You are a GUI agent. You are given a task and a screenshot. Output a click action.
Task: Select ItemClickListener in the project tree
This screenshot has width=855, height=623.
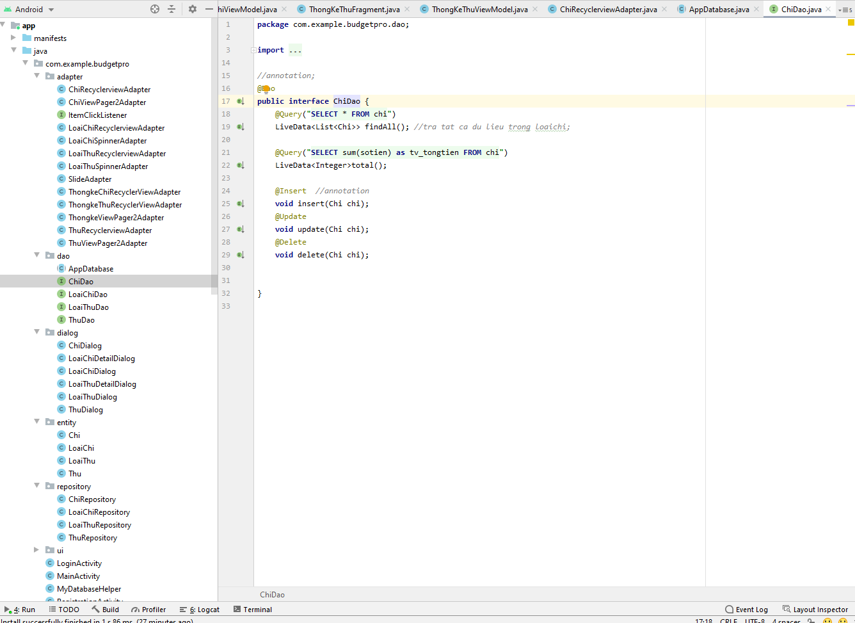point(97,115)
